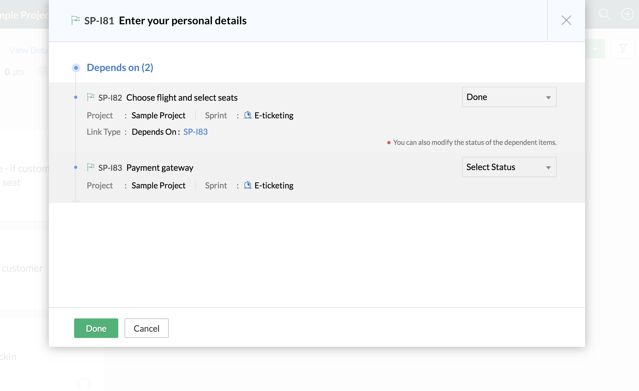Close the dependency dialog with X
This screenshot has height=391, width=639.
[x=566, y=20]
